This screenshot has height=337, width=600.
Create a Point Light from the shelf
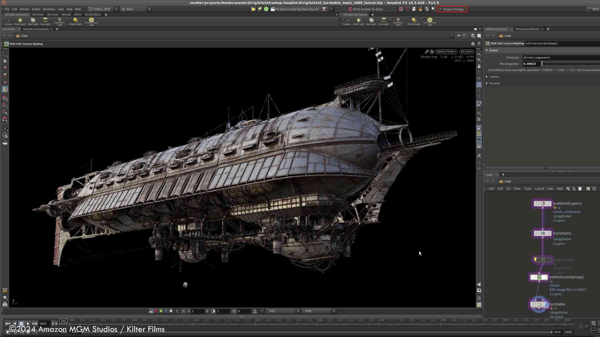coord(20,20)
